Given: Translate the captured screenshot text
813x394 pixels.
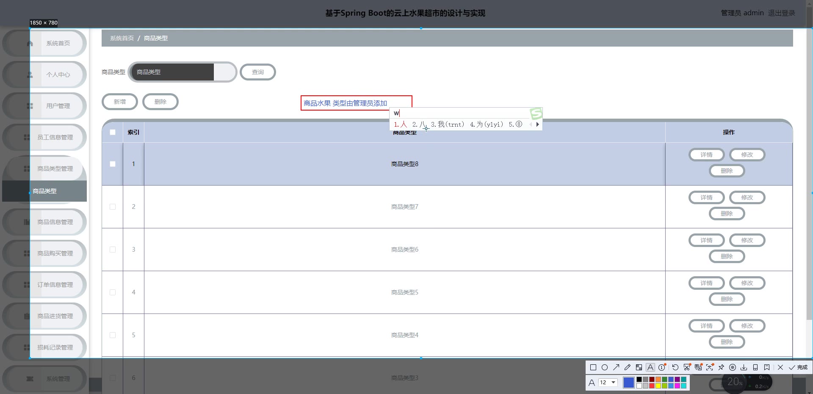Looking at the screenshot, I should point(698,367).
